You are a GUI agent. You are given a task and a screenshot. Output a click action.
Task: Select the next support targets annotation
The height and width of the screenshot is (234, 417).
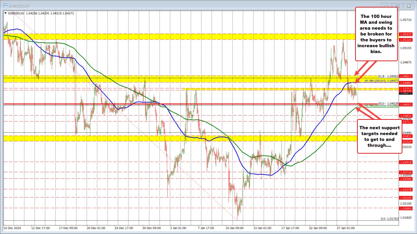coord(379,137)
